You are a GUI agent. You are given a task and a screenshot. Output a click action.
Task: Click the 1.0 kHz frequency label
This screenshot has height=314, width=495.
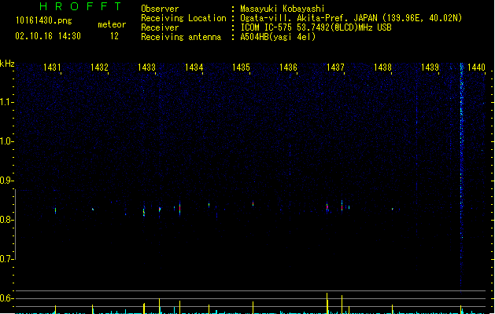coord(6,141)
